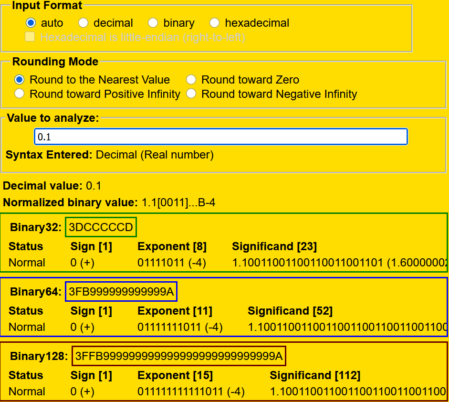Viewport: 449px width, 402px height.
Task: Pick Round toward Negative Infinity
Action: pos(191,94)
